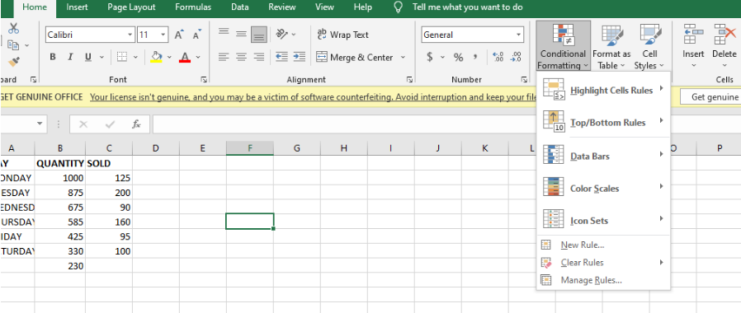Switch to the Page Layout tab

[131, 7]
